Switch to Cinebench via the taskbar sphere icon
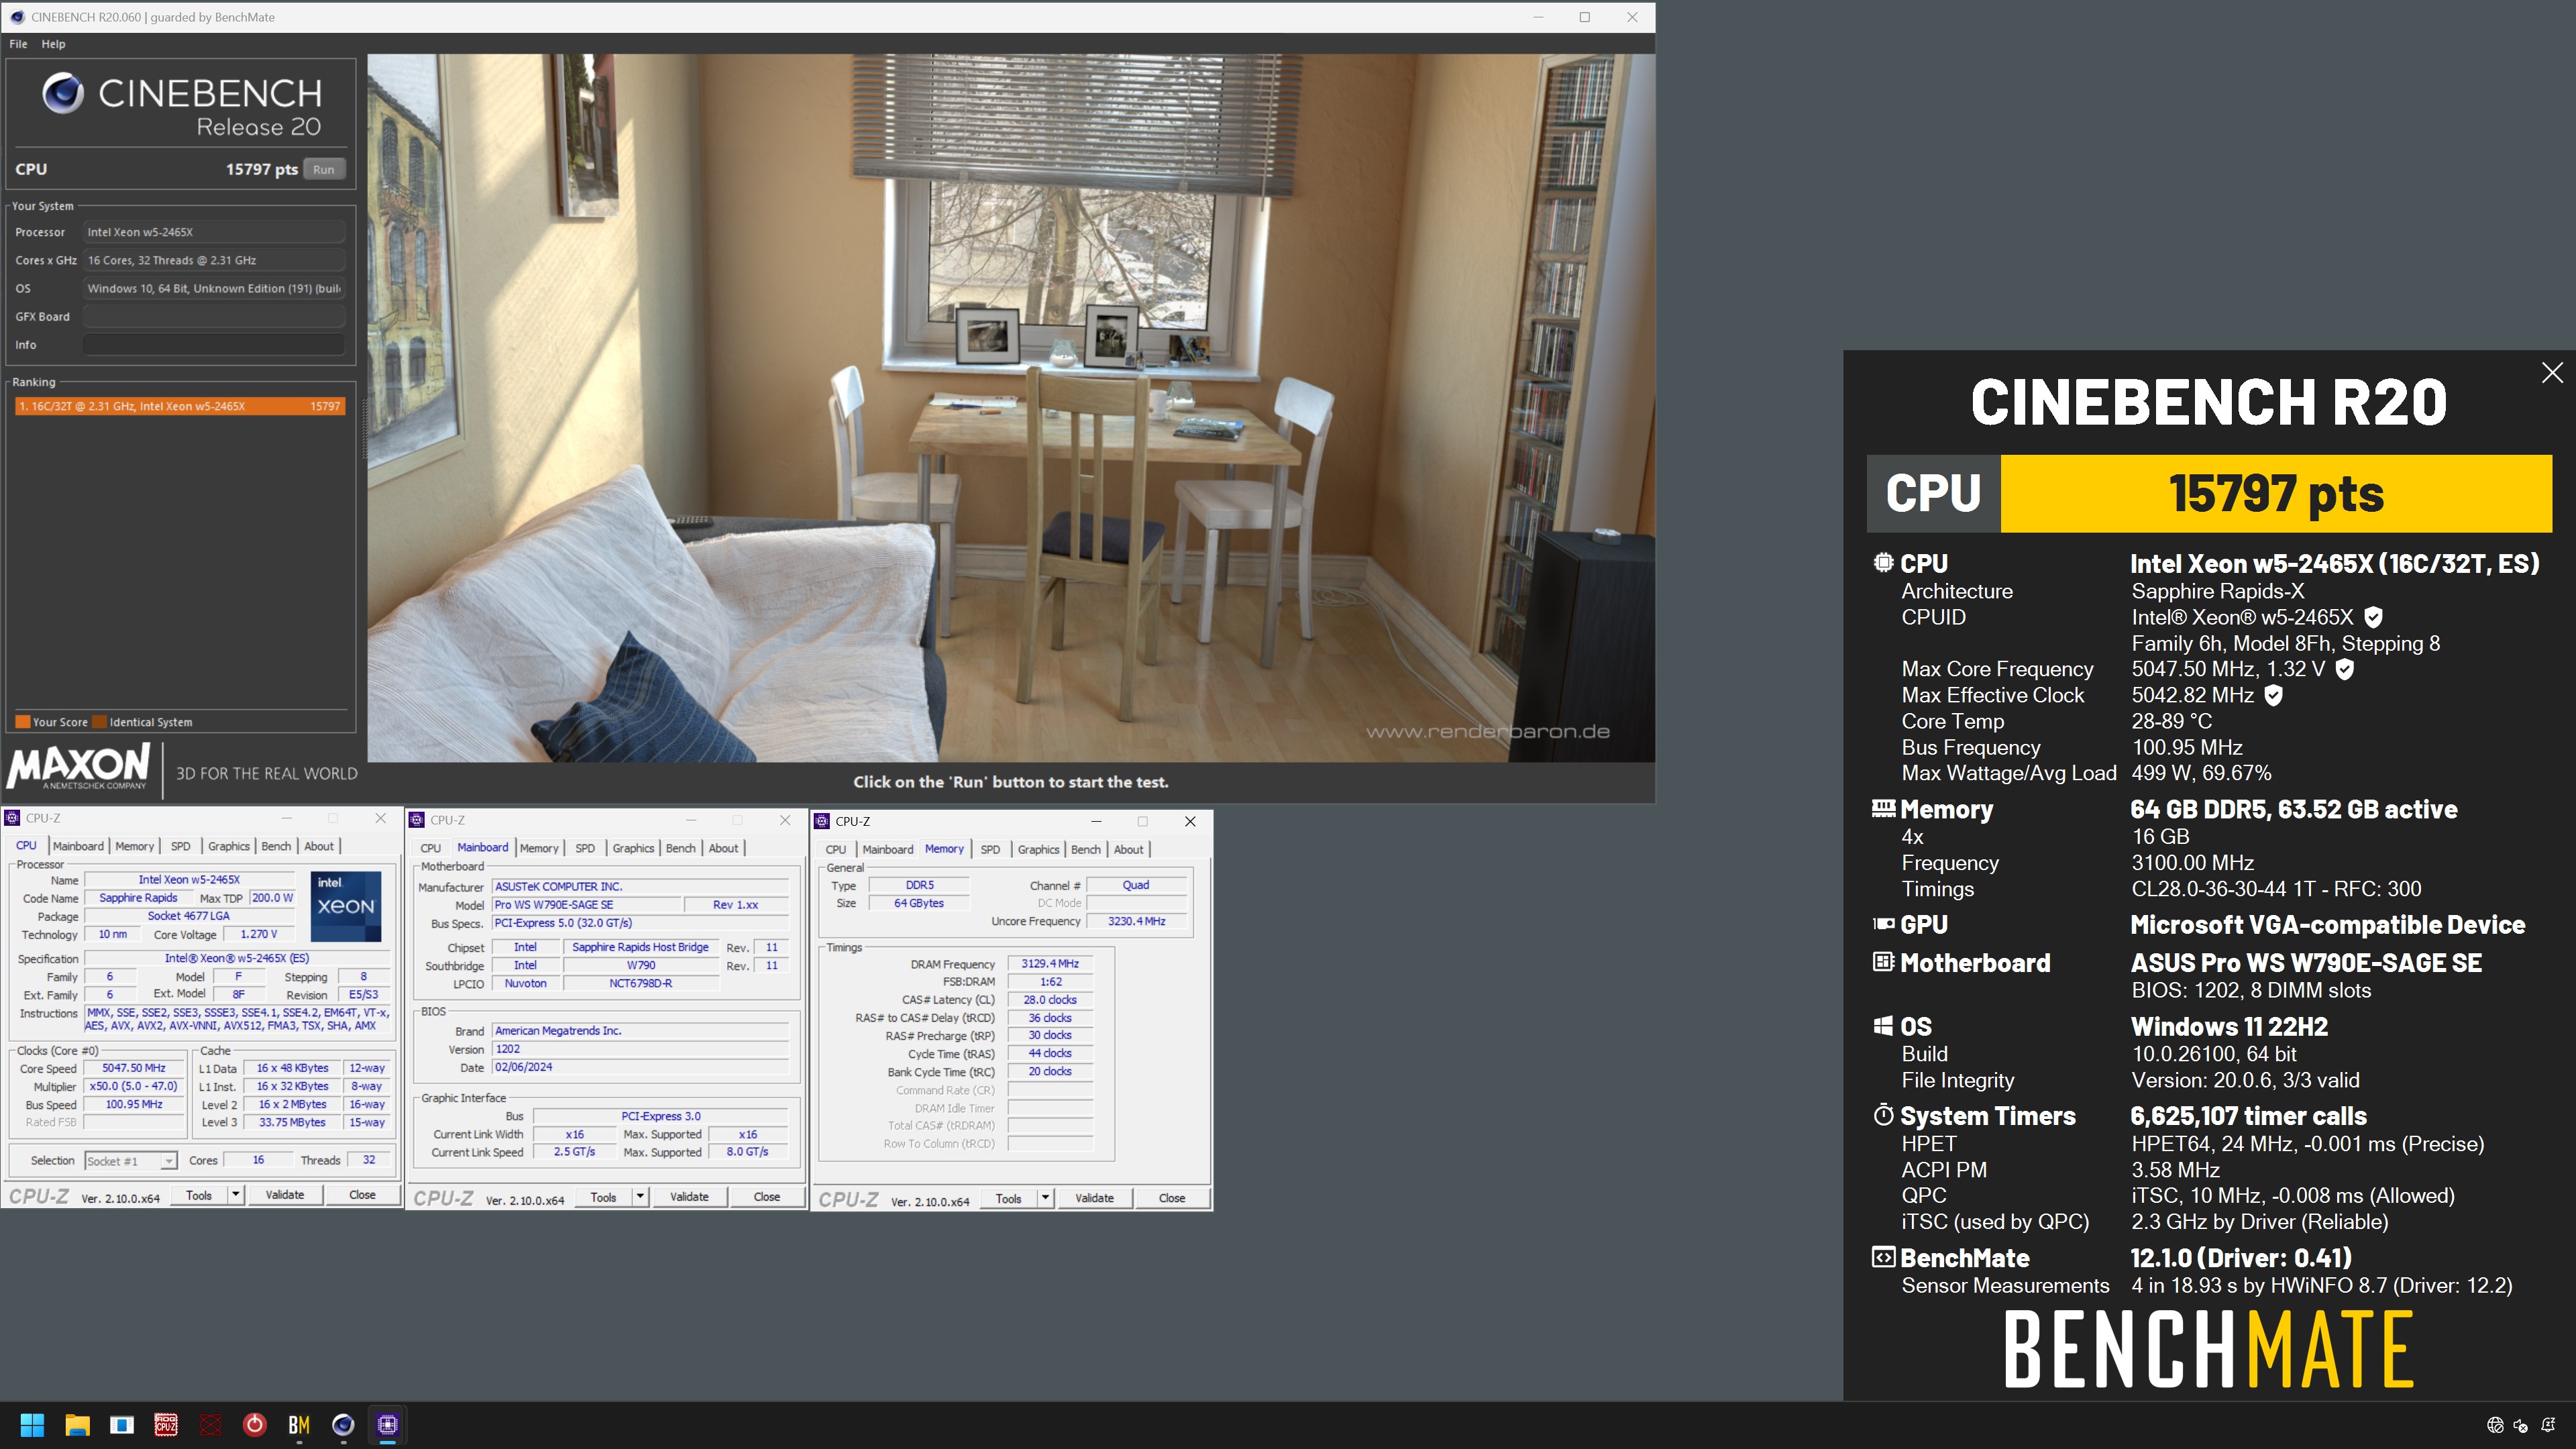This screenshot has height=1449, width=2576. click(x=343, y=1425)
